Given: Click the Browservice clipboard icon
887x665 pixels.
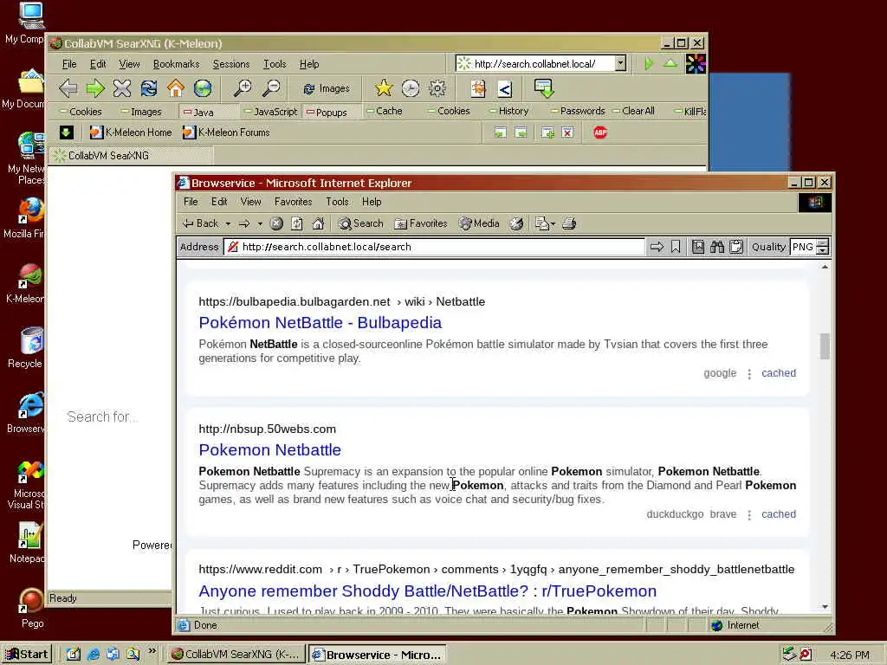Looking at the screenshot, I should click(736, 247).
